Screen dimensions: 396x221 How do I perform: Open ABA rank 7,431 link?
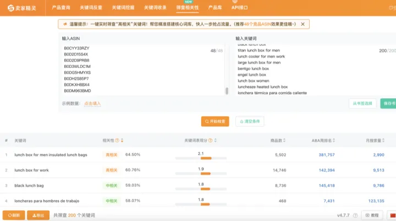click(329, 201)
